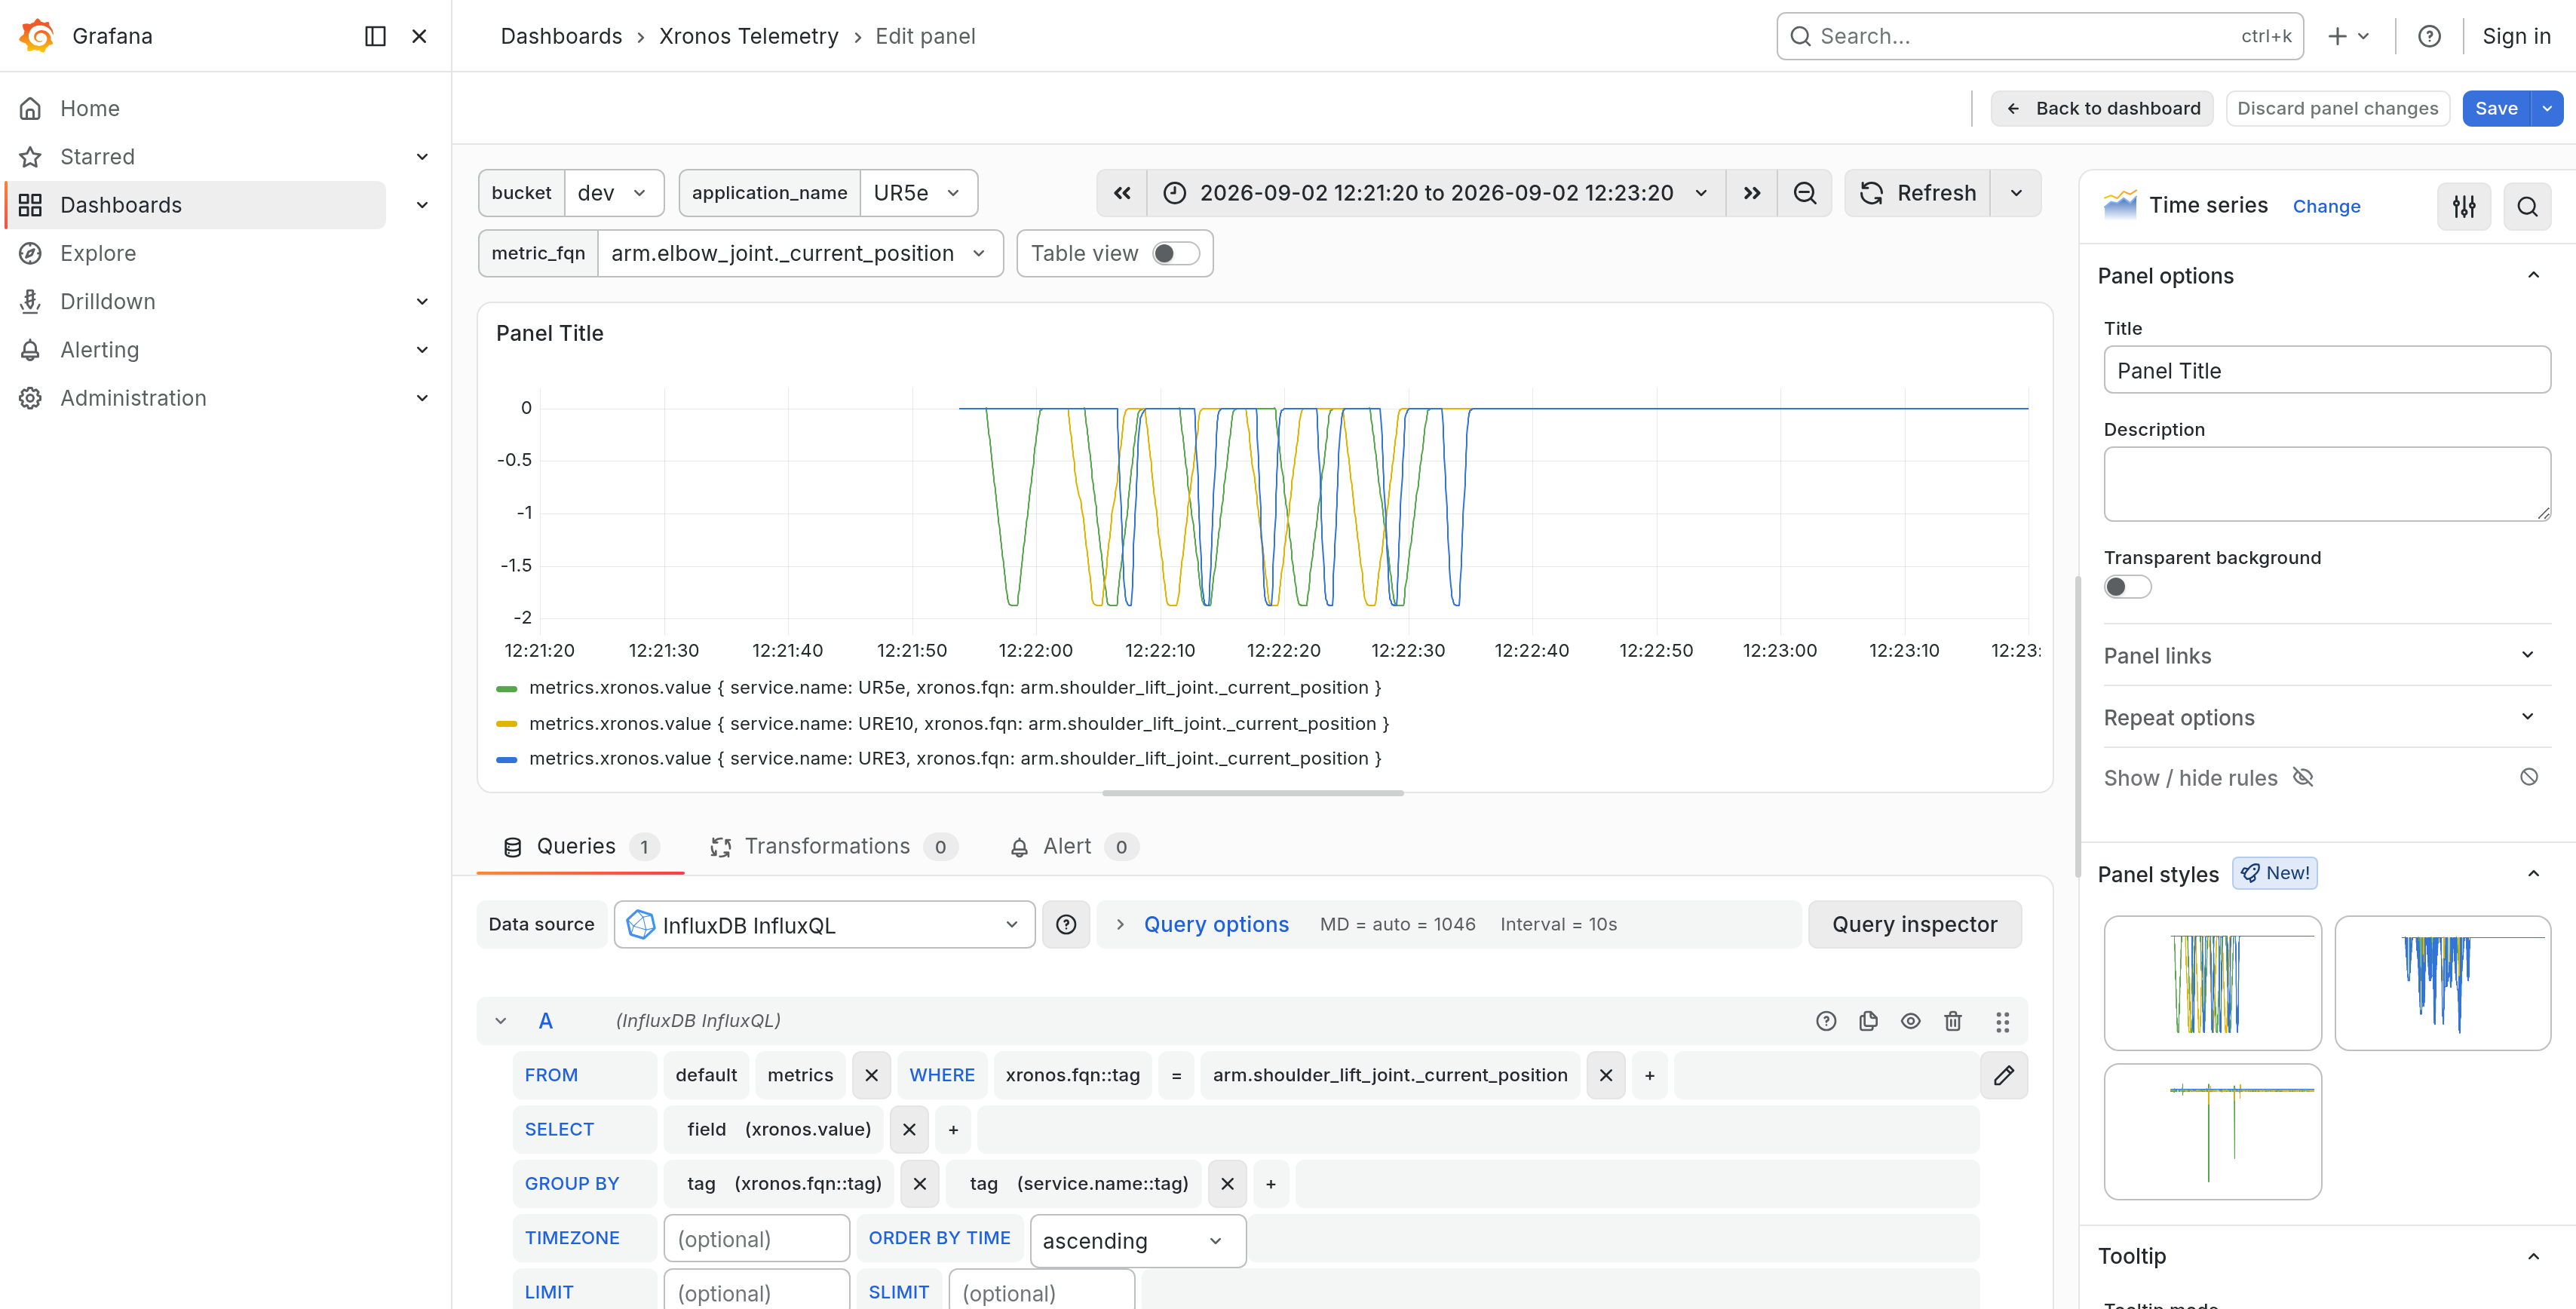Open the help question-mark icon
The height and width of the screenshot is (1309, 2576).
(x=2429, y=36)
